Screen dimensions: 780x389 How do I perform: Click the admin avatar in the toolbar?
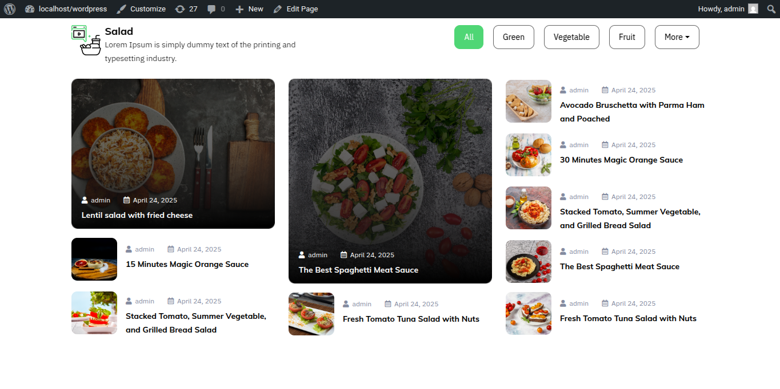(753, 9)
